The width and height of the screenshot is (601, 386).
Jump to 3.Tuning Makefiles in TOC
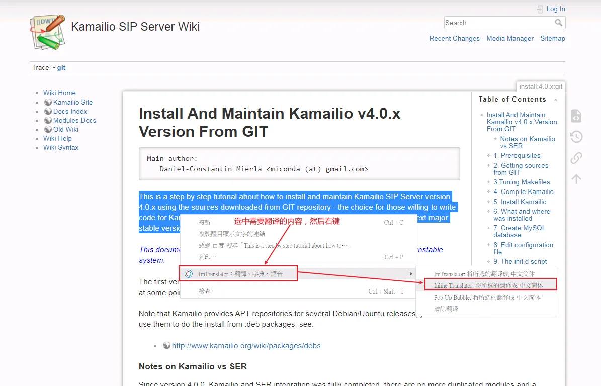click(521, 182)
